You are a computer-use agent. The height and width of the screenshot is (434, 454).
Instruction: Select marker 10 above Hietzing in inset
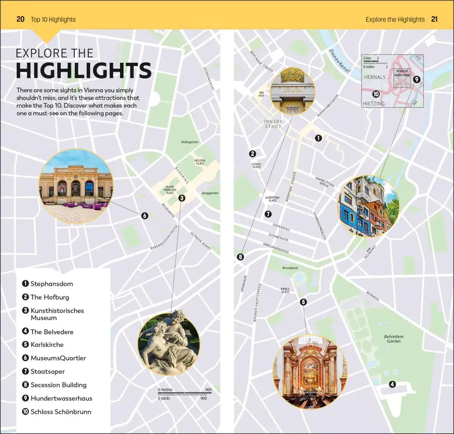click(376, 94)
